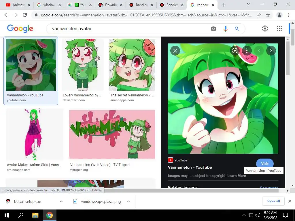Open Vannamelon - YouTube title link
The image size is (295, 221).
(190, 167)
